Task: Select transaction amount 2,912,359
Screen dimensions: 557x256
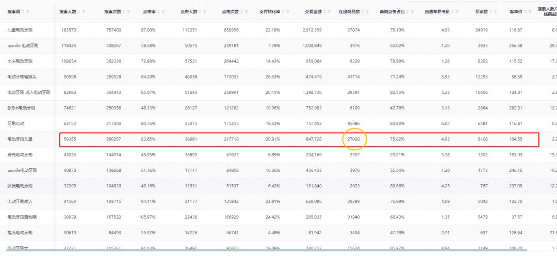Action: pos(312,30)
